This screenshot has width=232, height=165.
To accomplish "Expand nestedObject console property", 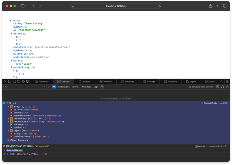I will tap(9, 121).
